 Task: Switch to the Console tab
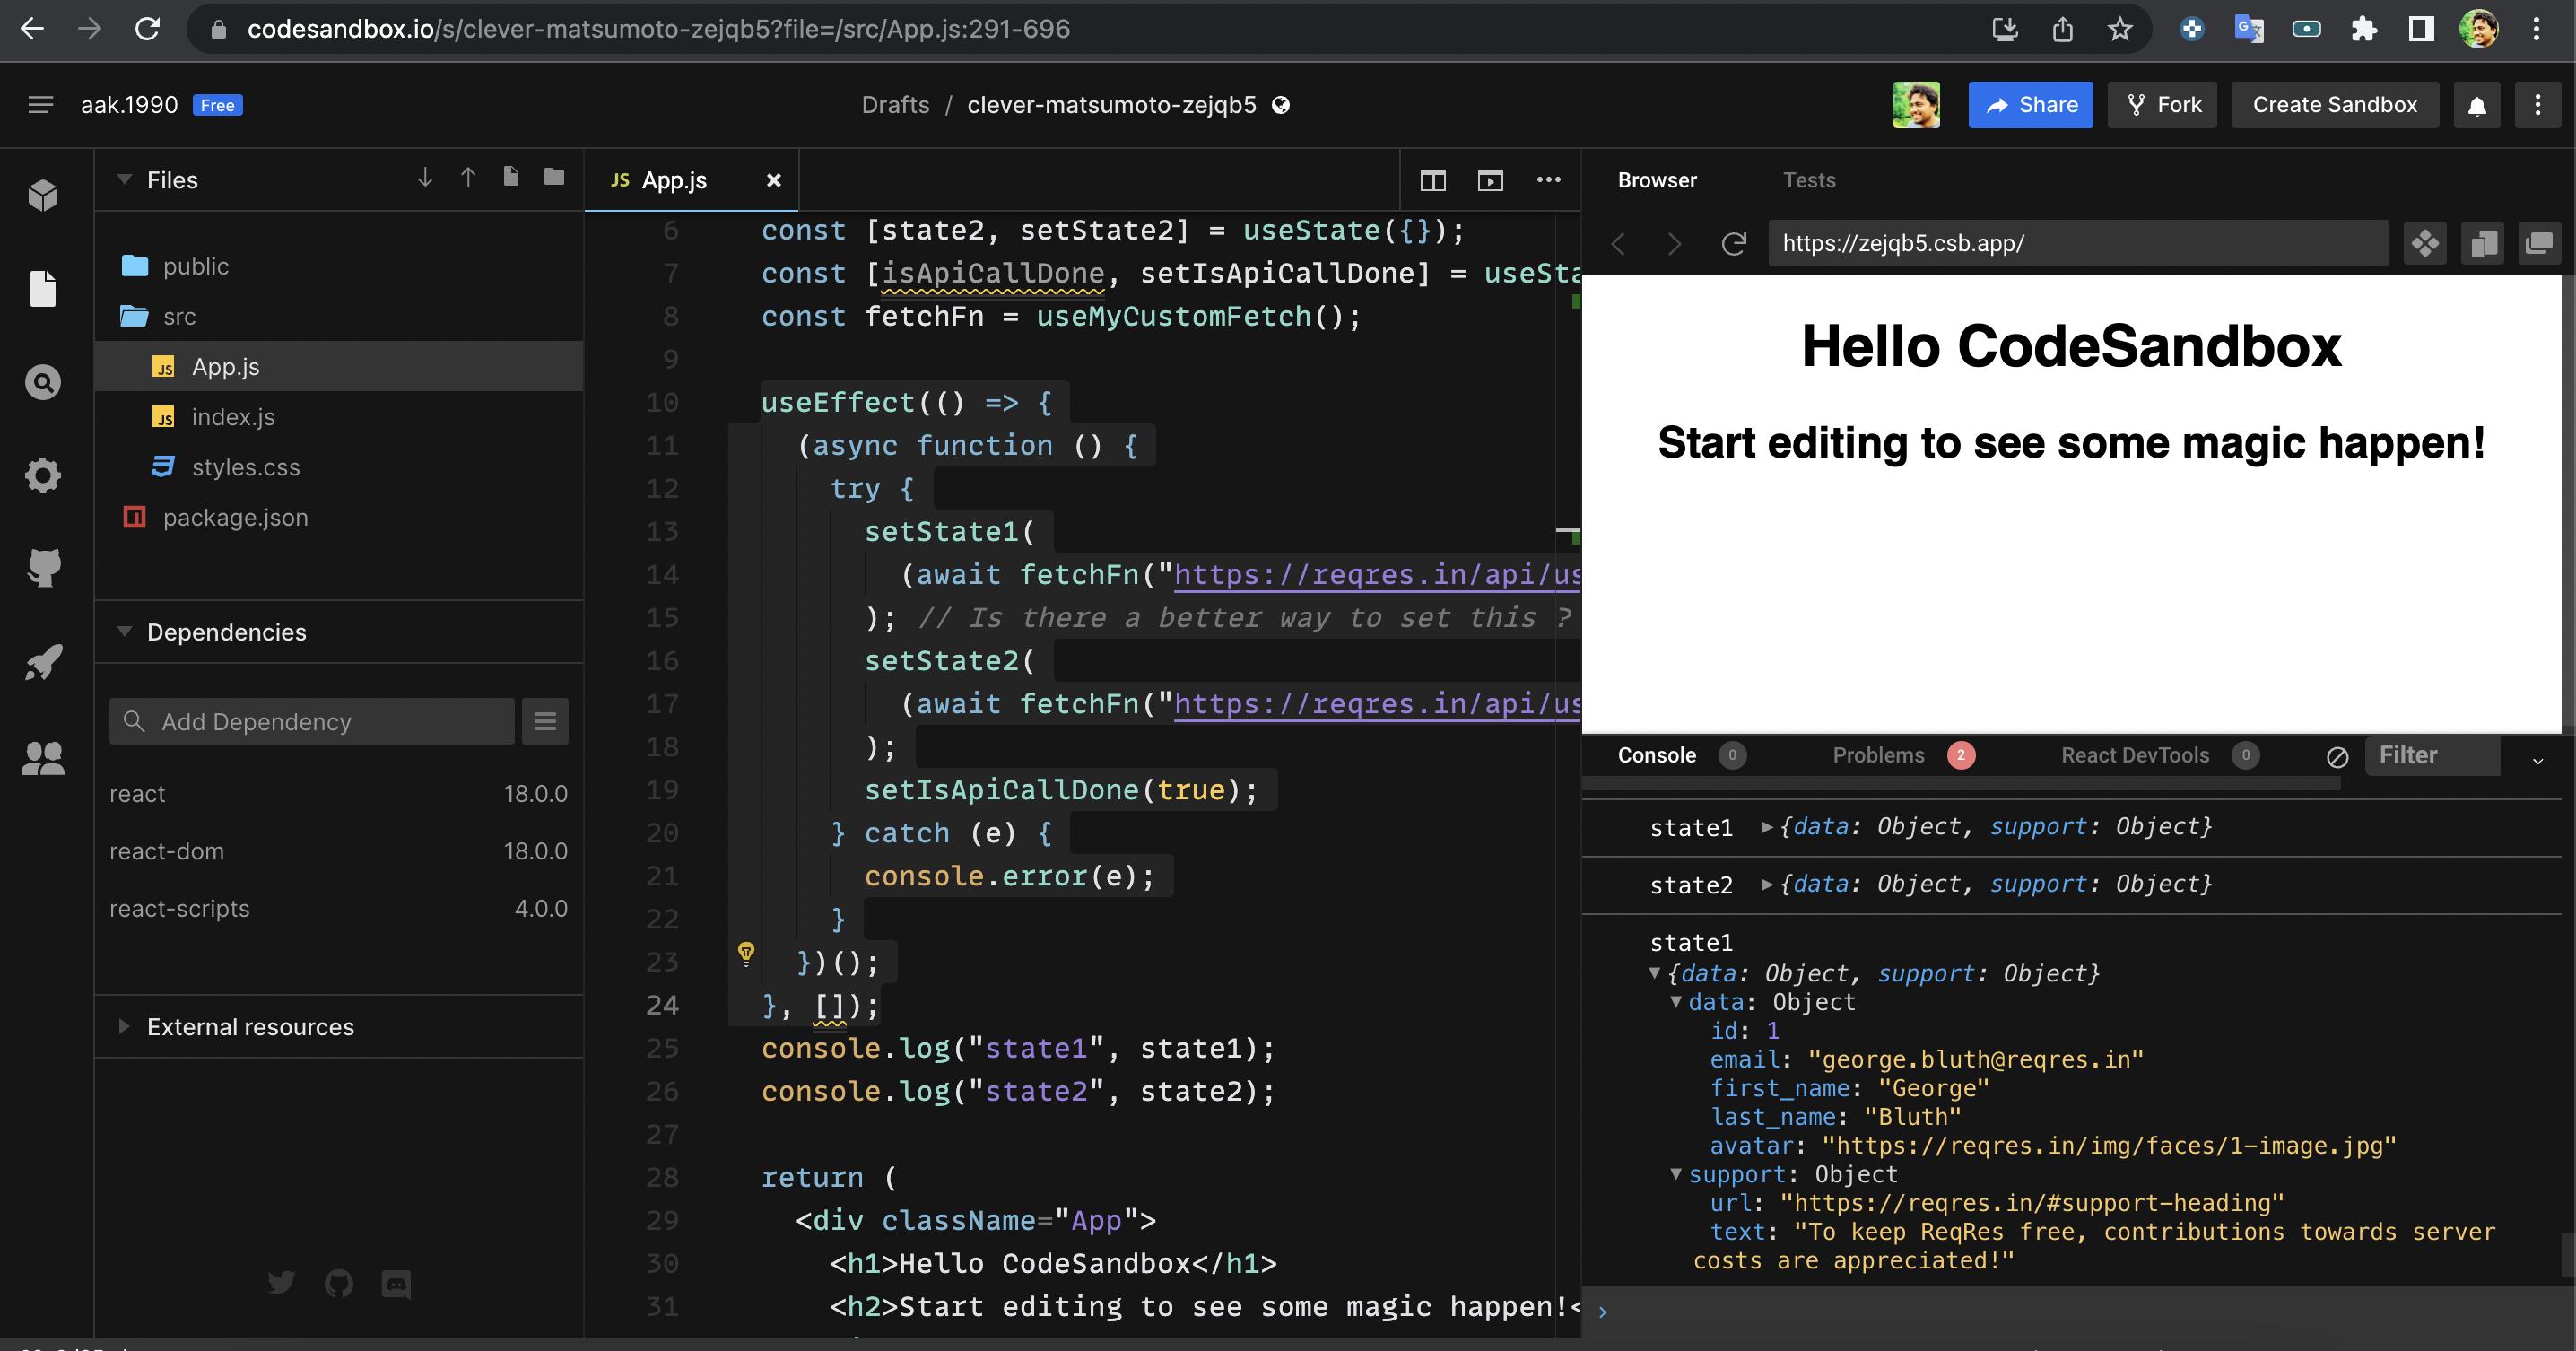[1656, 754]
